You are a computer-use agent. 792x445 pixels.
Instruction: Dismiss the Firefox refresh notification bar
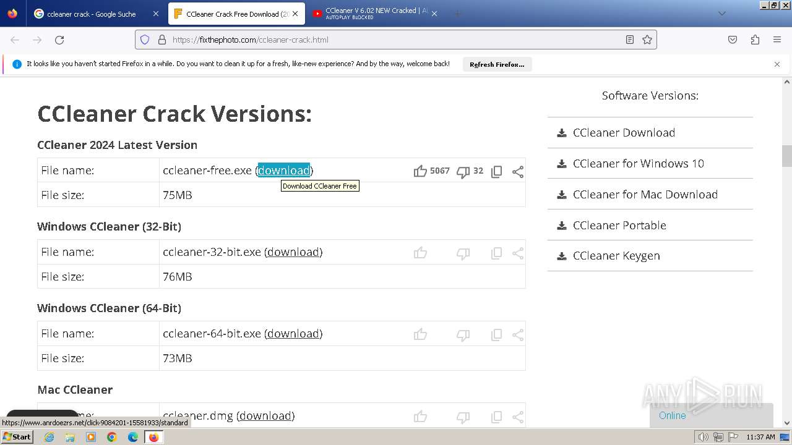(x=777, y=64)
